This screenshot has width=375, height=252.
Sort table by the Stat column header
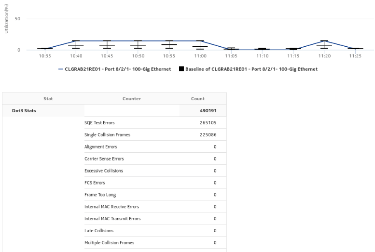48,98
